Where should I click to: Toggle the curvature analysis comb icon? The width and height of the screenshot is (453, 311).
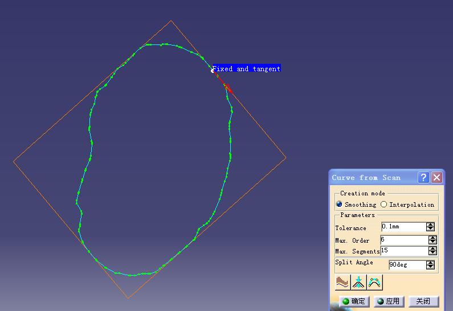pyautogui.click(x=342, y=282)
